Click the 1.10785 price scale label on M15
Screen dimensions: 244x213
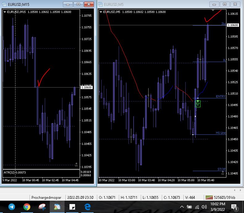click(x=86, y=15)
